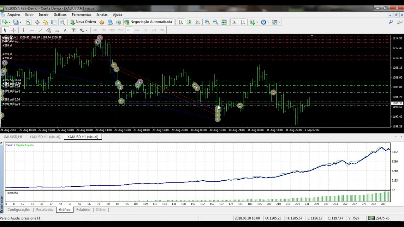Select the horizontal line tool

[x=32, y=30]
